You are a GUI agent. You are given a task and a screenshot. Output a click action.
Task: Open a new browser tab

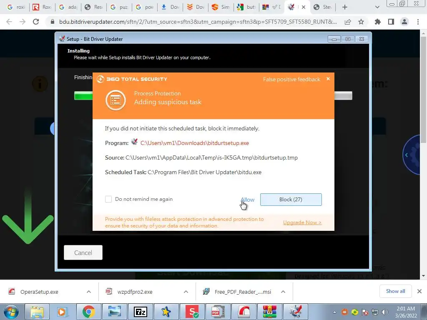pyautogui.click(x=345, y=7)
